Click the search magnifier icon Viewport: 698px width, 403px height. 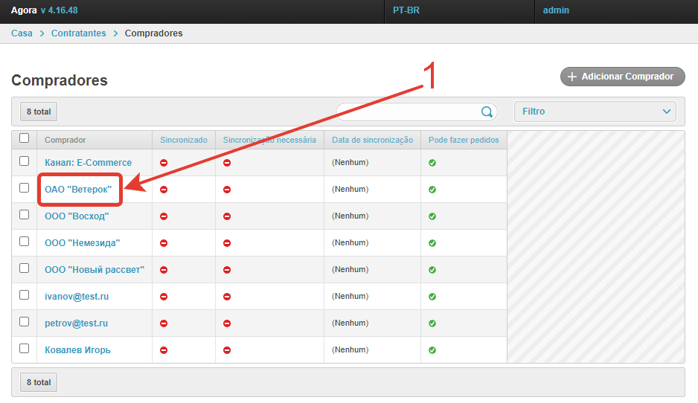tap(487, 112)
